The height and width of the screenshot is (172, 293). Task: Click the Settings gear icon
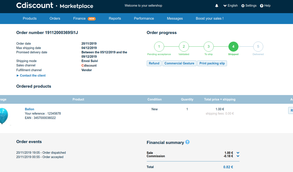(x=243, y=6)
